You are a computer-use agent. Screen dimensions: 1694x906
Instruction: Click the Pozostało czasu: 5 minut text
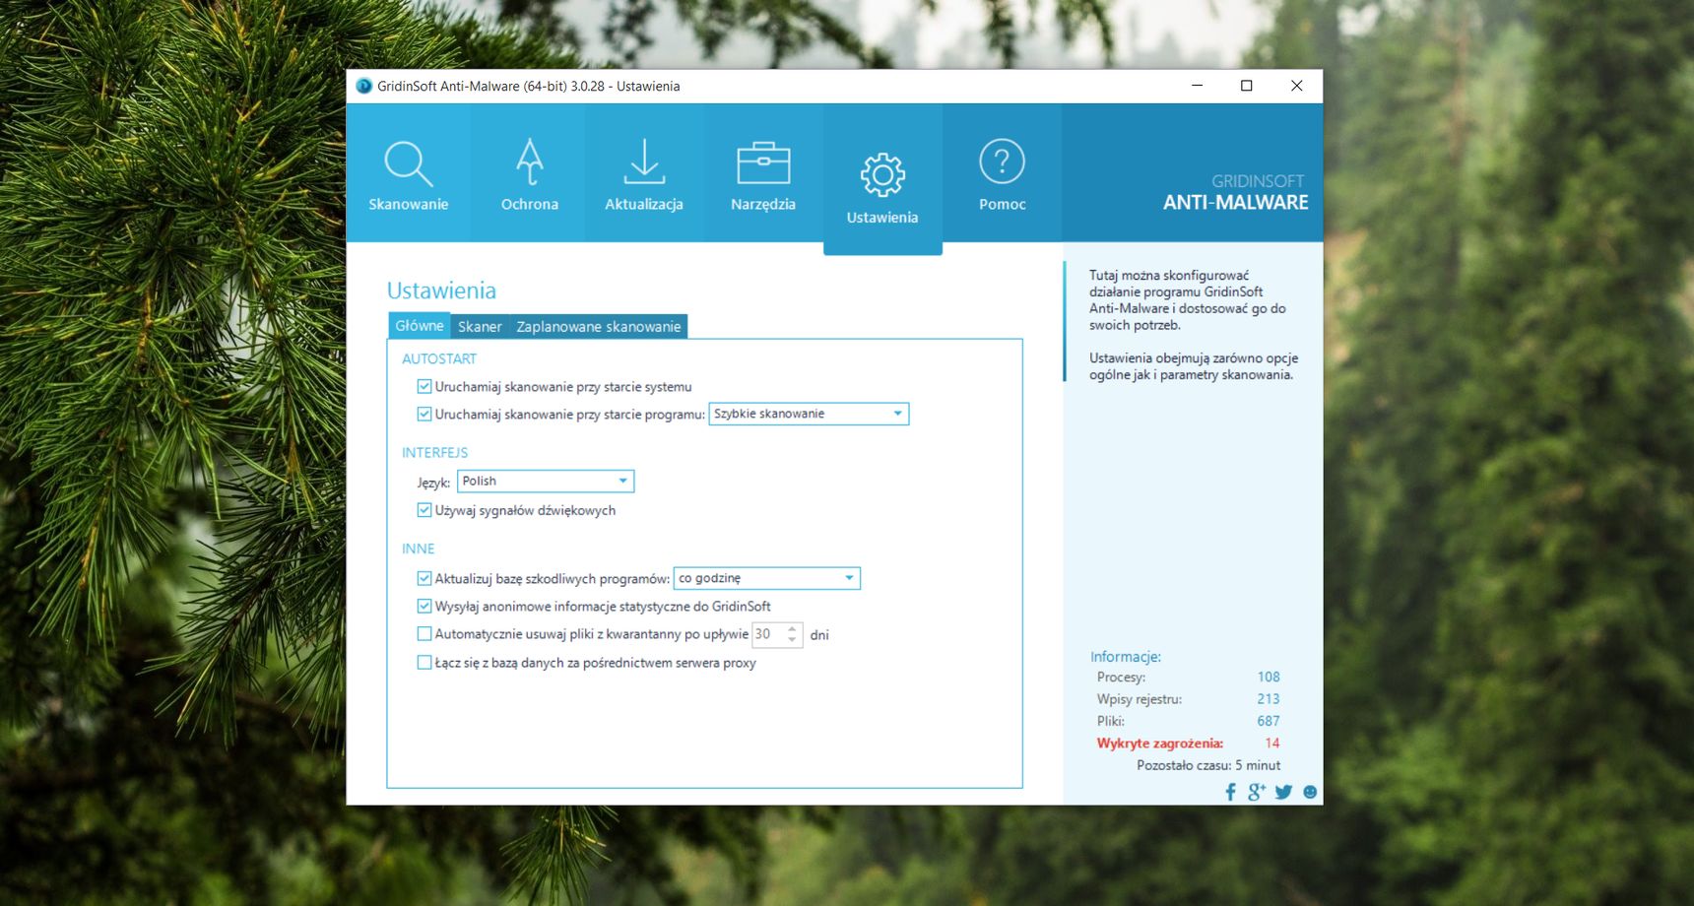coord(1208,765)
